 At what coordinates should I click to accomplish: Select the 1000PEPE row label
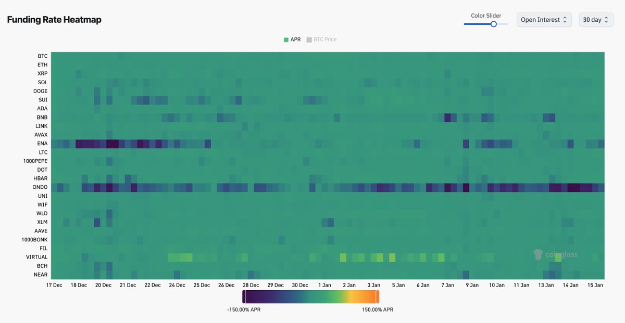click(35, 161)
